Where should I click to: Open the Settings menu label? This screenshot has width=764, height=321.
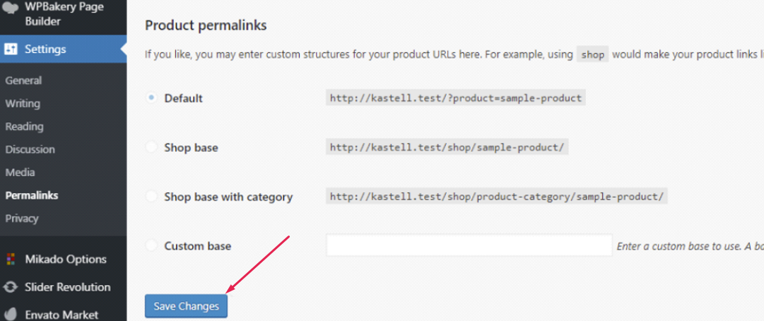coord(45,49)
